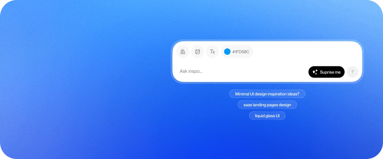The width and height of the screenshot is (383, 159).
Task: Click the hex code text #1FD59C
Action: coord(241,52)
